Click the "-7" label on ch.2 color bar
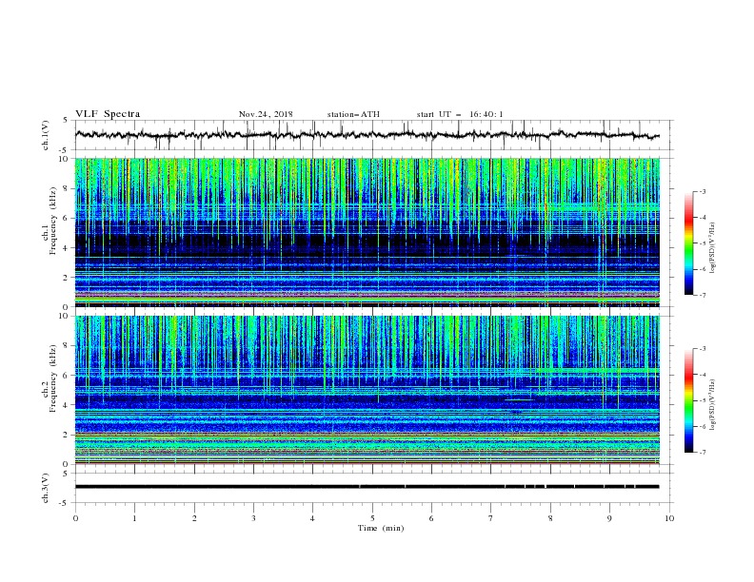The width and height of the screenshot is (754, 582). [x=703, y=453]
